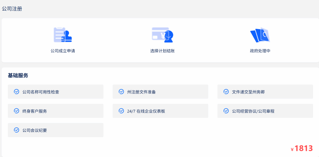Image resolution: width=319 pixels, height=157 pixels.
Task: Select the 政府处理中 step label
Action: tap(260, 51)
